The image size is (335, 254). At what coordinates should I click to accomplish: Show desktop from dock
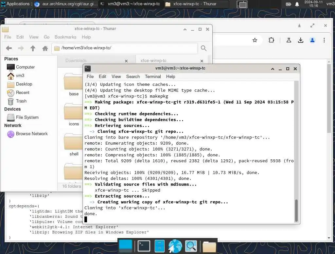[x=125, y=246]
